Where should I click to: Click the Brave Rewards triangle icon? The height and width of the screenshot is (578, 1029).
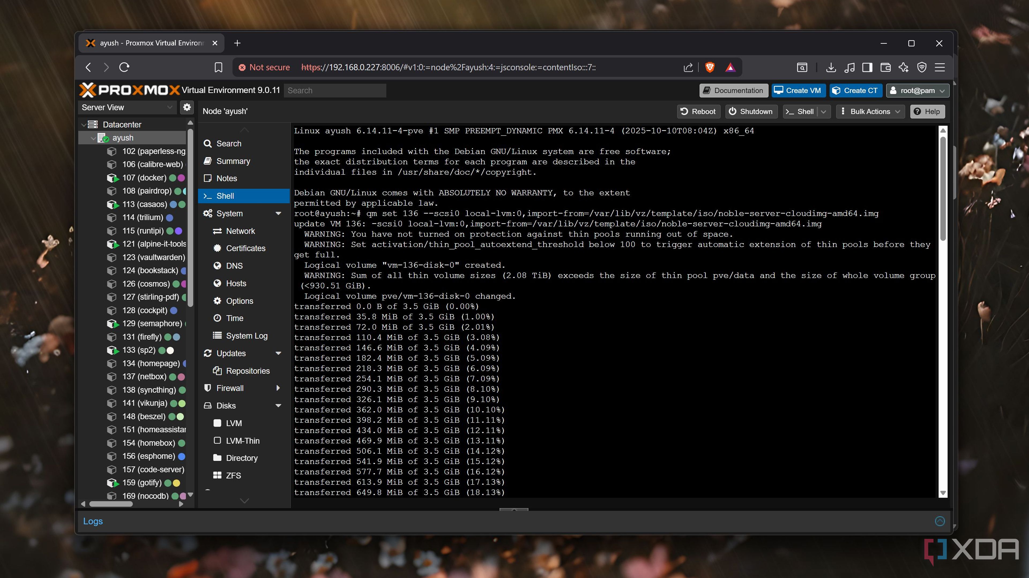pos(730,67)
